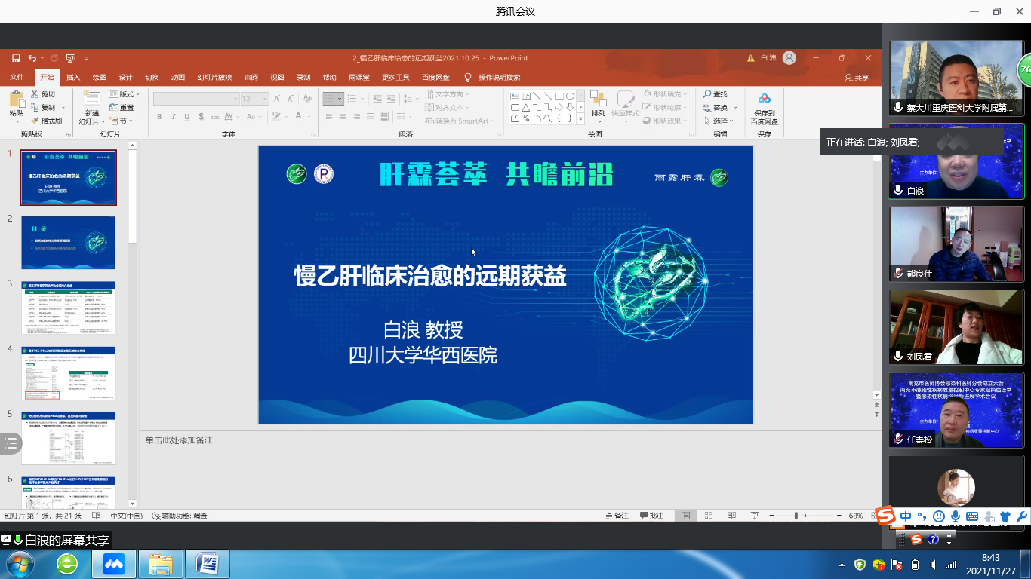The width and height of the screenshot is (1031, 579).
Task: Switch to reading view icon
Action: pyautogui.click(x=731, y=516)
